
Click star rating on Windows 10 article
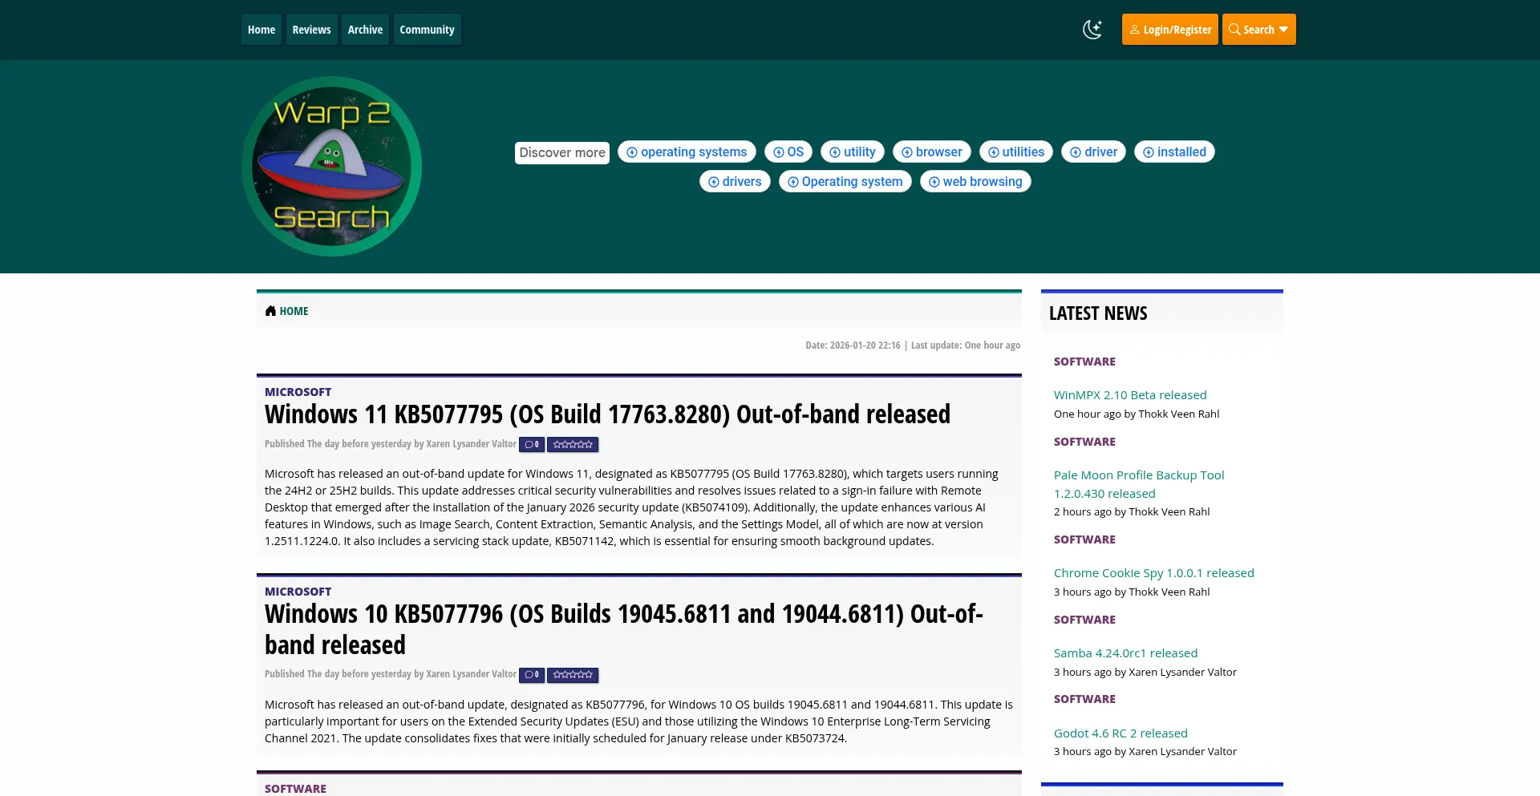(573, 675)
